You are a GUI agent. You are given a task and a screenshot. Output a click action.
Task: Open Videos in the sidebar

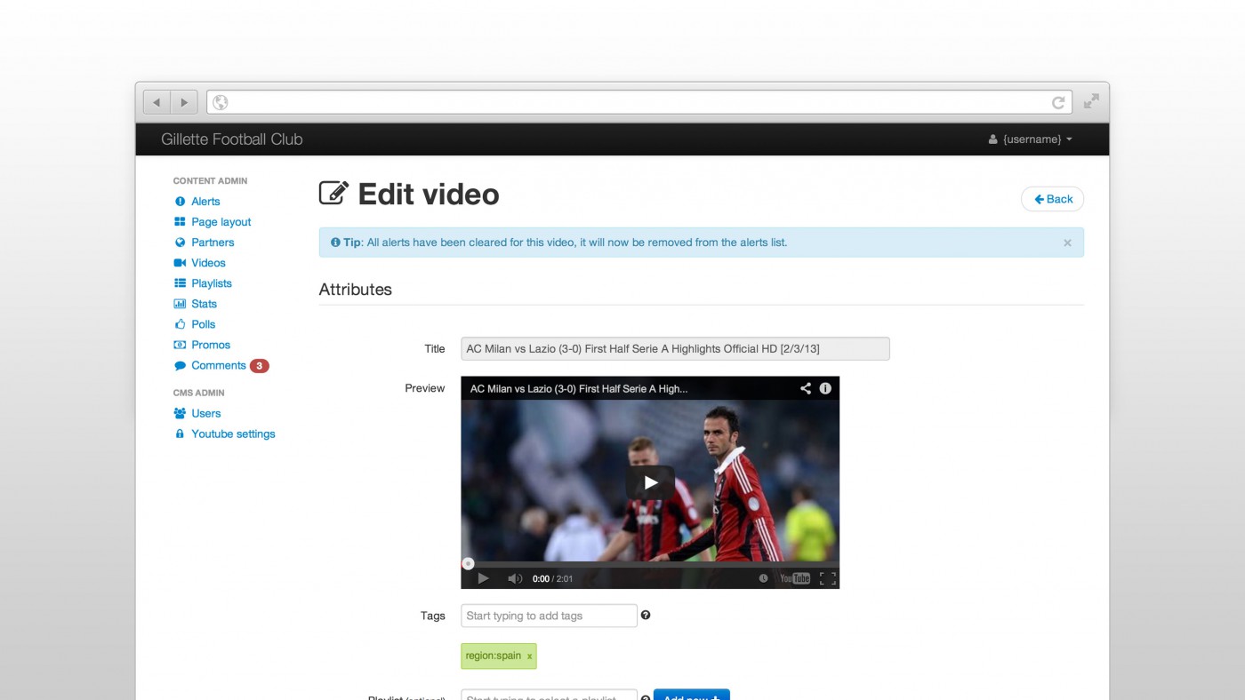(x=208, y=263)
